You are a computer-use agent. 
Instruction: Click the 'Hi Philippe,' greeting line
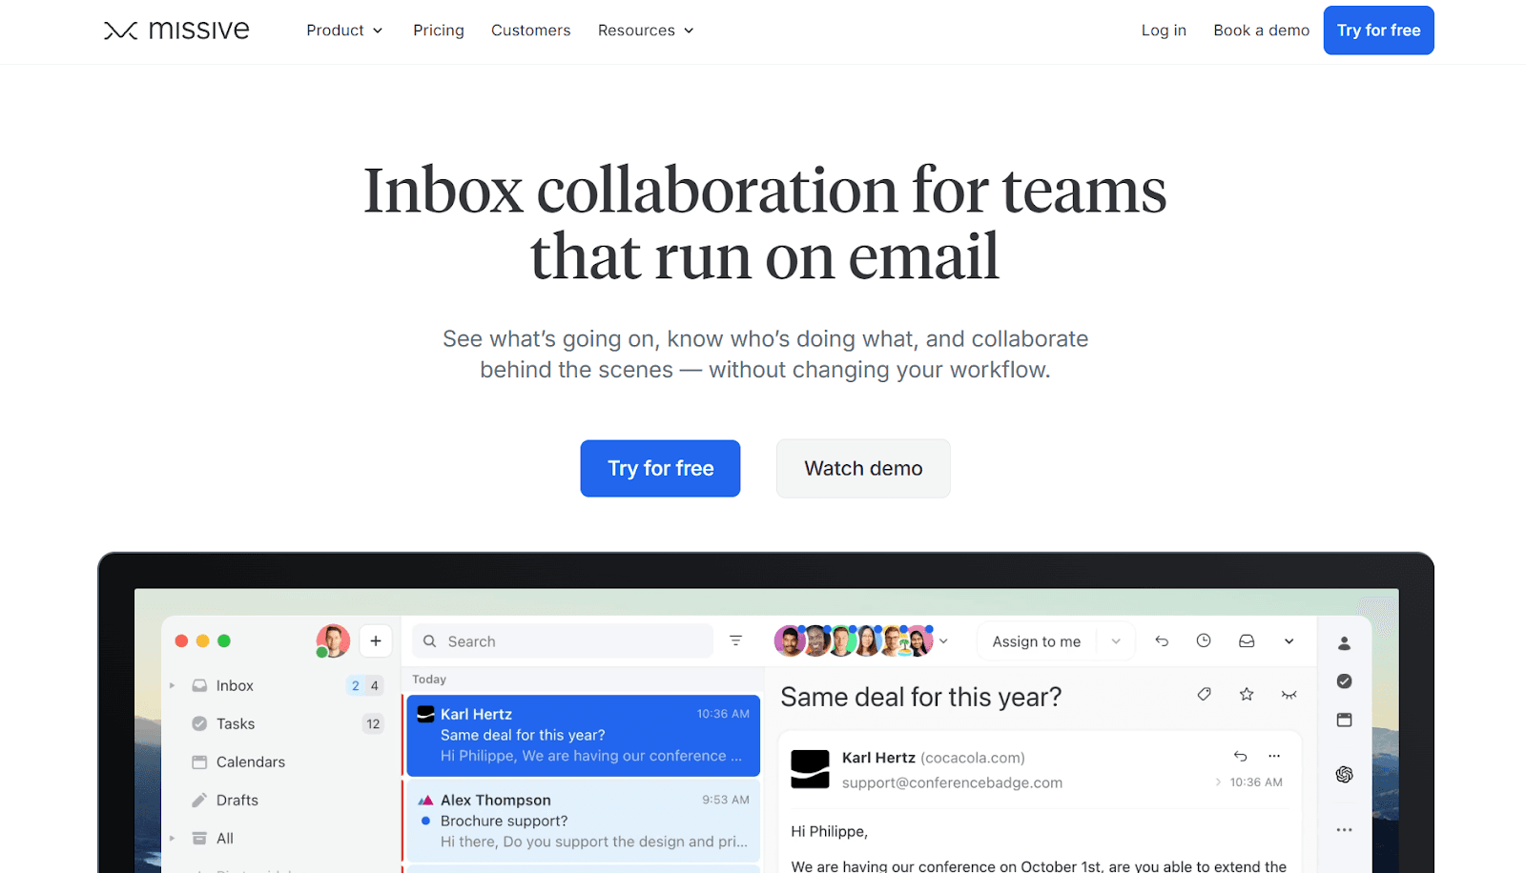[x=829, y=831]
